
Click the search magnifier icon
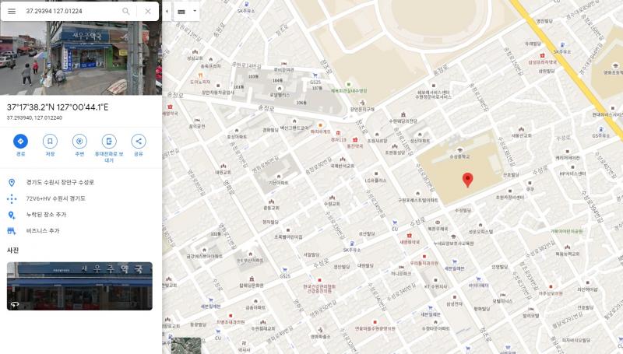coord(126,11)
